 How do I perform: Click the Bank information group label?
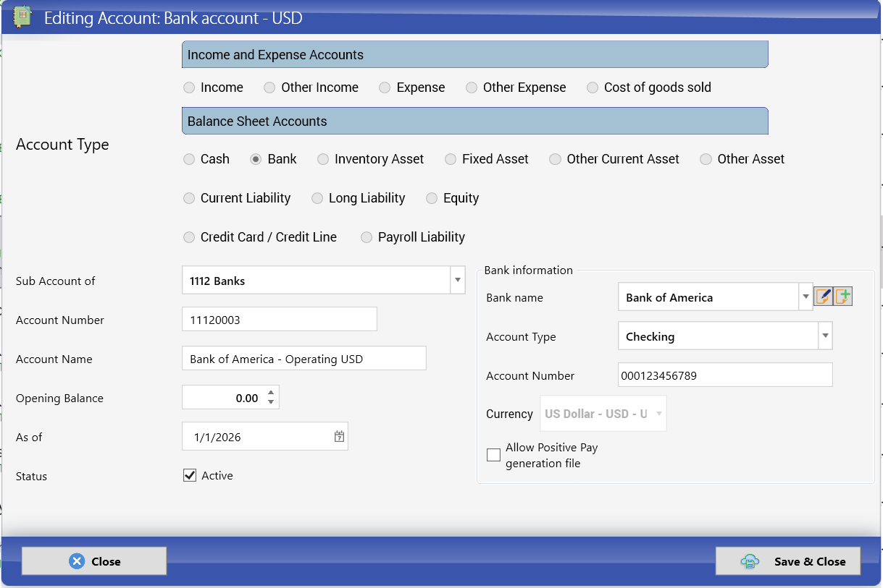pyautogui.click(x=529, y=270)
